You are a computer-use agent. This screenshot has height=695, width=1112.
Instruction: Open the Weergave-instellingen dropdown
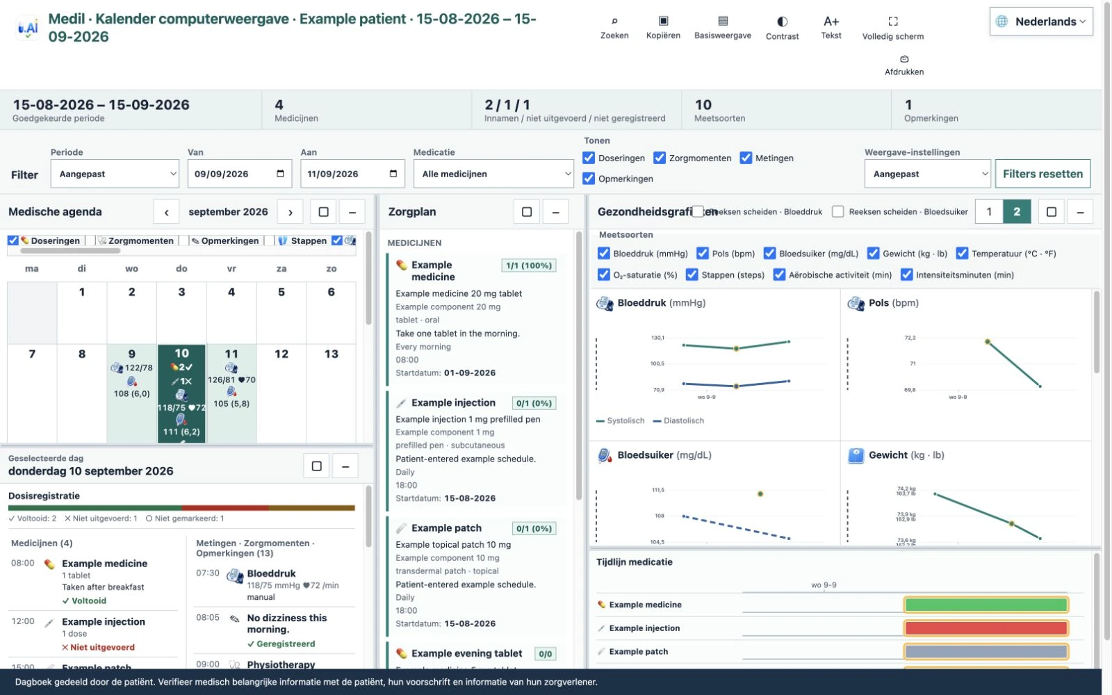(928, 174)
